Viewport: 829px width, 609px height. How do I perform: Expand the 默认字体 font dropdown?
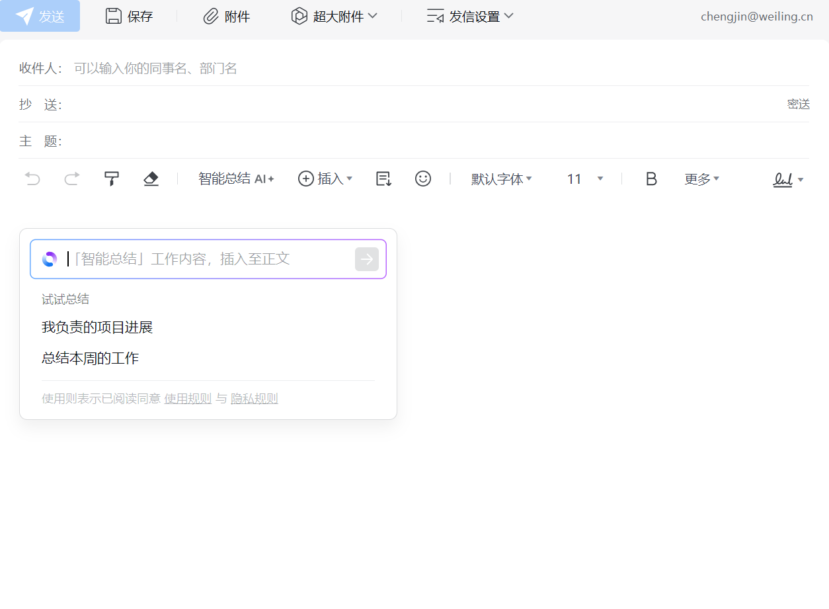(x=501, y=179)
